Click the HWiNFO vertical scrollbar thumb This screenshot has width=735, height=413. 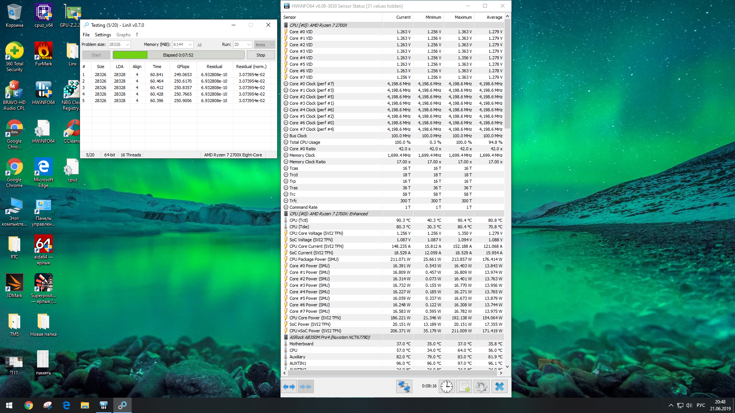(508, 74)
